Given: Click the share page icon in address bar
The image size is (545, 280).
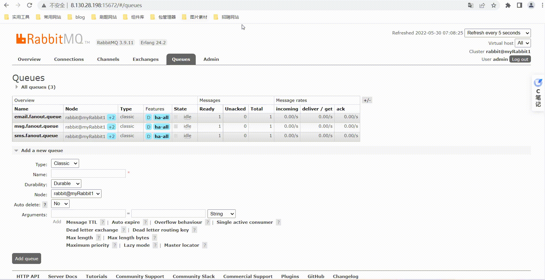Looking at the screenshot, I should click(482, 5).
